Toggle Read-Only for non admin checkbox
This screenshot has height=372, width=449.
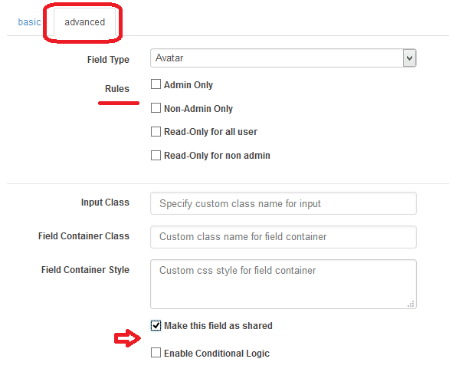(156, 156)
